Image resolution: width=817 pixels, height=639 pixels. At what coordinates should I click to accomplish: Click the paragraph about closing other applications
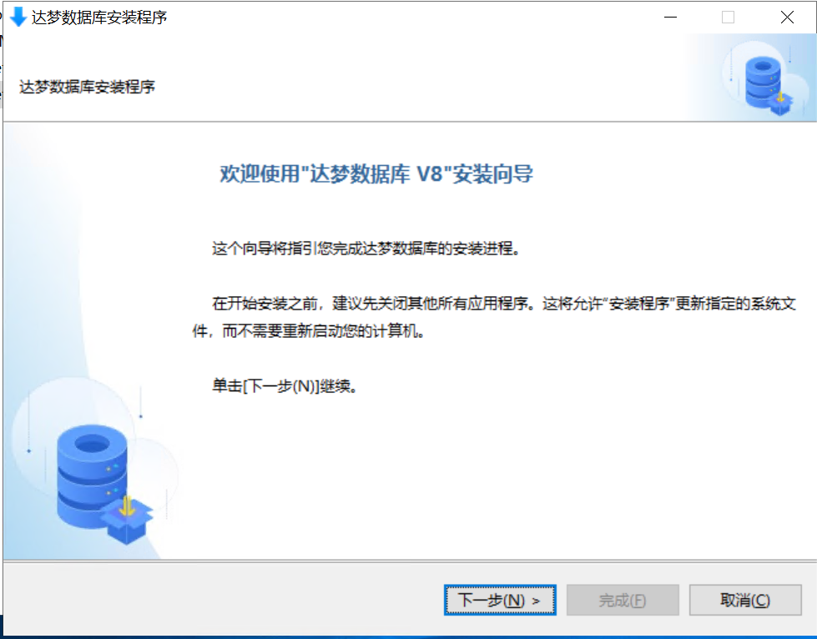[494, 317]
